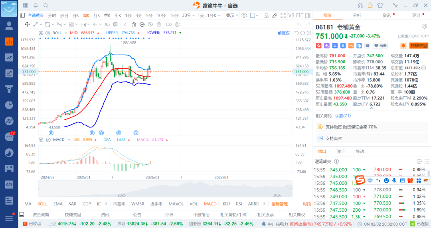This screenshot has height=228, width=431.
Task: Select the text annotation Aa tool
Action: coord(107,24)
